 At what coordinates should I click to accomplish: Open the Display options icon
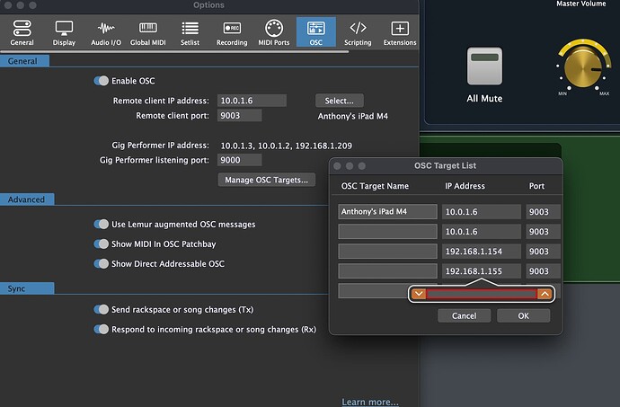[64, 29]
